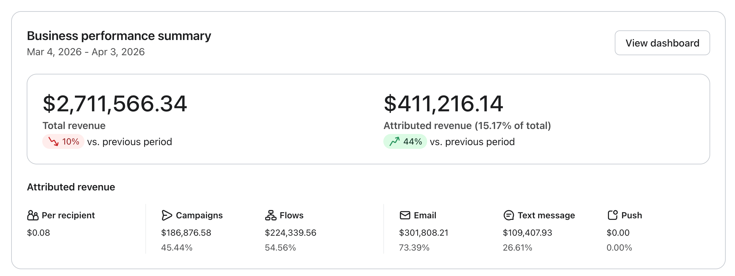
Task: Click the $2,711,566.34 total revenue figure
Action: [115, 104]
